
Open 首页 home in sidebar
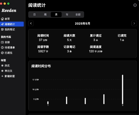pos(5,19)
